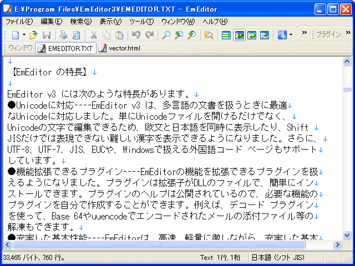Click the Copy icon
Screen dimensions: 355x266
[x=106, y=35]
